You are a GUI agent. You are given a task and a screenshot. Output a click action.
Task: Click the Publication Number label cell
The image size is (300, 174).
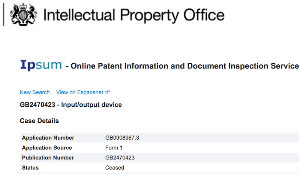[61, 158]
